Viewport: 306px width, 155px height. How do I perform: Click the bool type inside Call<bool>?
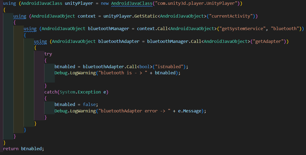pyautogui.click(x=145, y=67)
